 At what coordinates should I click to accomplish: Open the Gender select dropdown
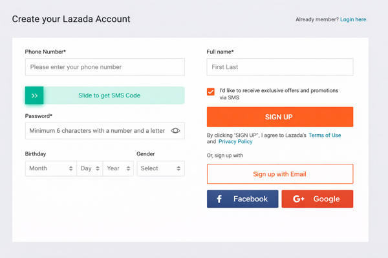(x=160, y=168)
